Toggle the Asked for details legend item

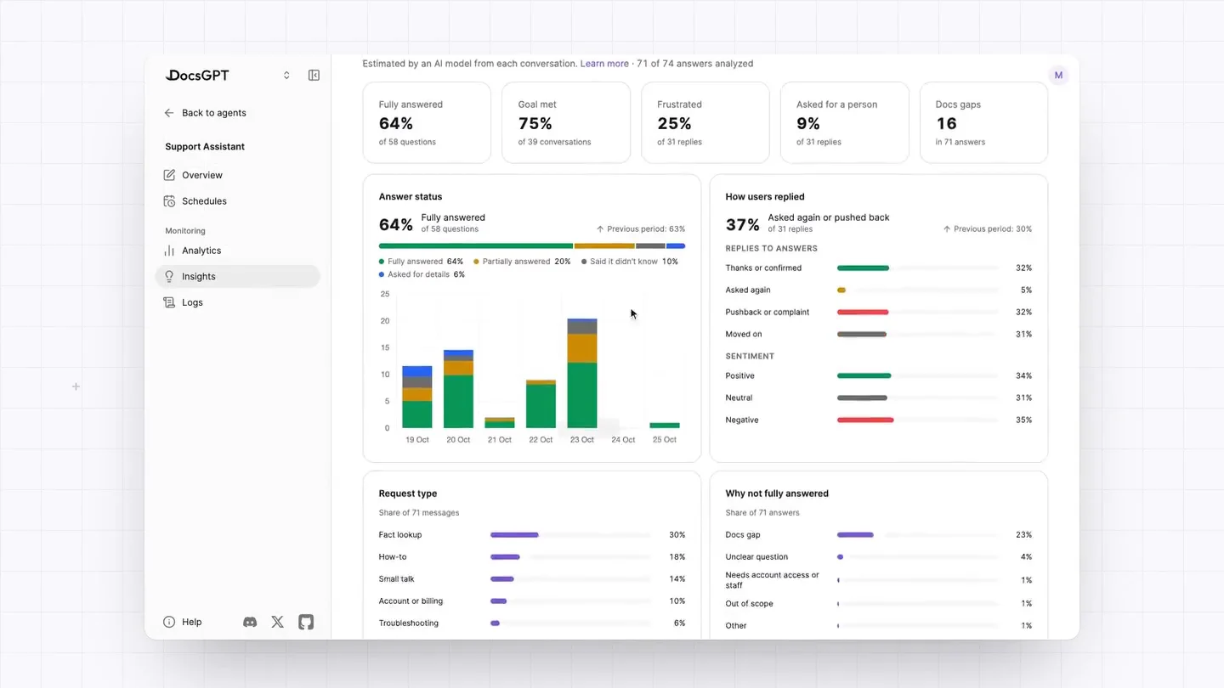click(x=422, y=274)
